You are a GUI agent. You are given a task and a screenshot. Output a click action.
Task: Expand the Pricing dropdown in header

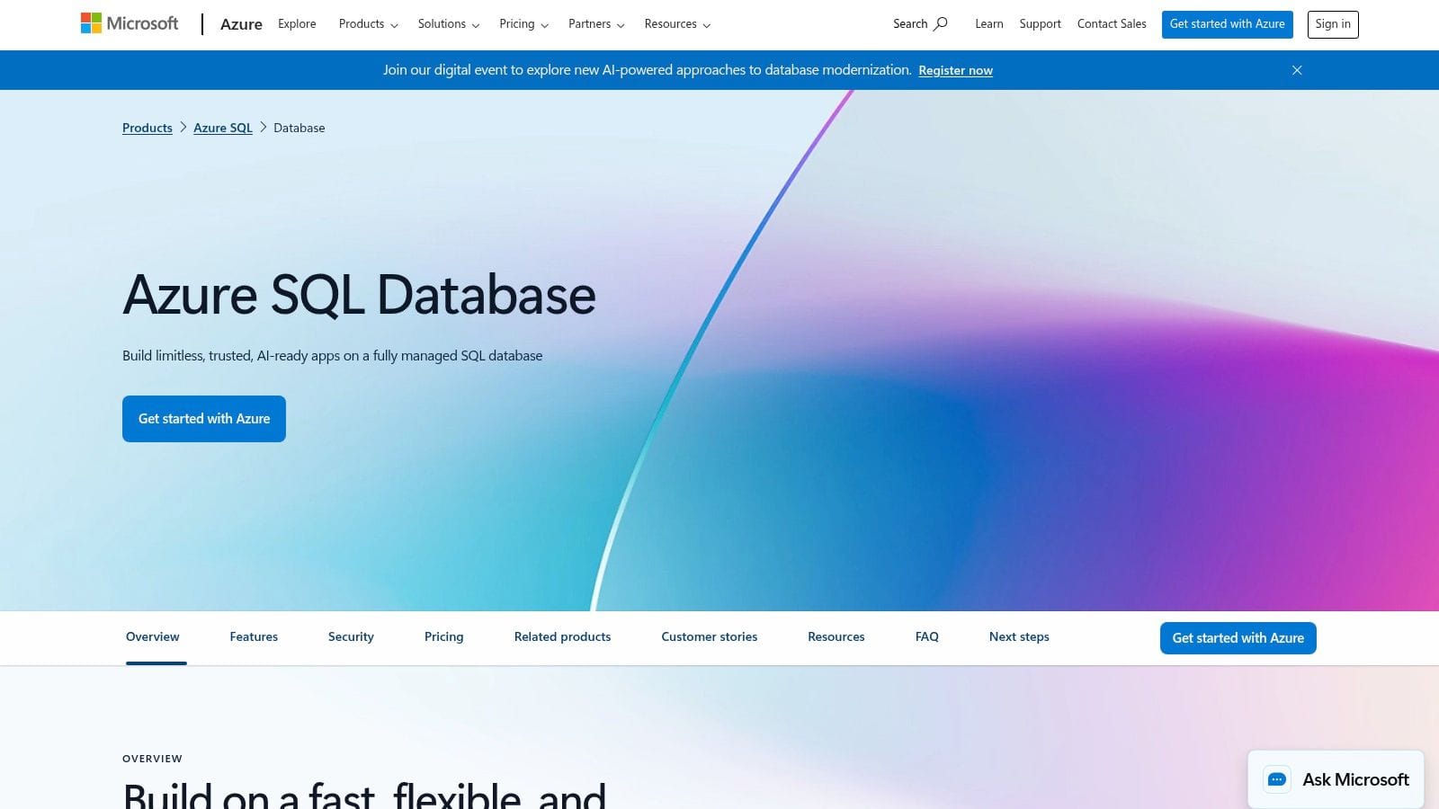pos(523,24)
